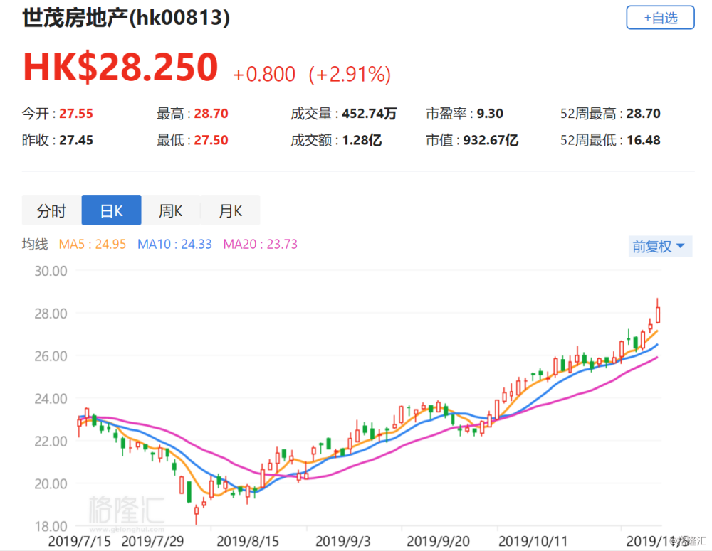Open the 周K weekly chart tab
The width and height of the screenshot is (712, 551).
(171, 210)
